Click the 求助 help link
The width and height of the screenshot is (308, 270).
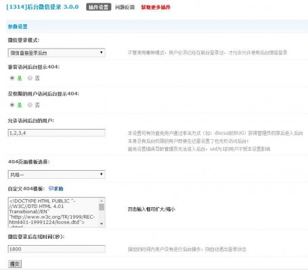click(x=58, y=188)
